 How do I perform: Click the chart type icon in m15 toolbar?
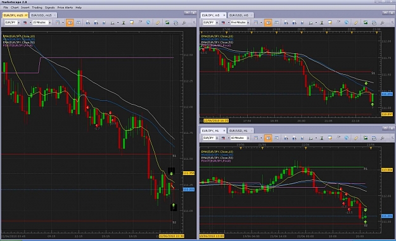point(58,23)
